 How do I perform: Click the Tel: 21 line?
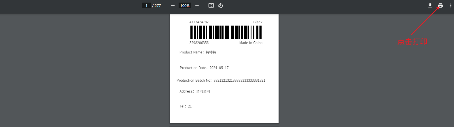(186, 106)
